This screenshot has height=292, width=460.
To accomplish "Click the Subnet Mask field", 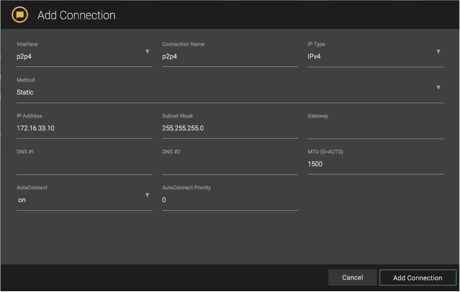I will 230,128.
